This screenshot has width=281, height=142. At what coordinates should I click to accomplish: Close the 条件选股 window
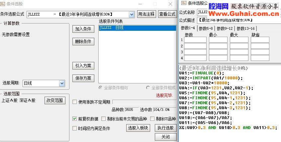tap(170, 4)
